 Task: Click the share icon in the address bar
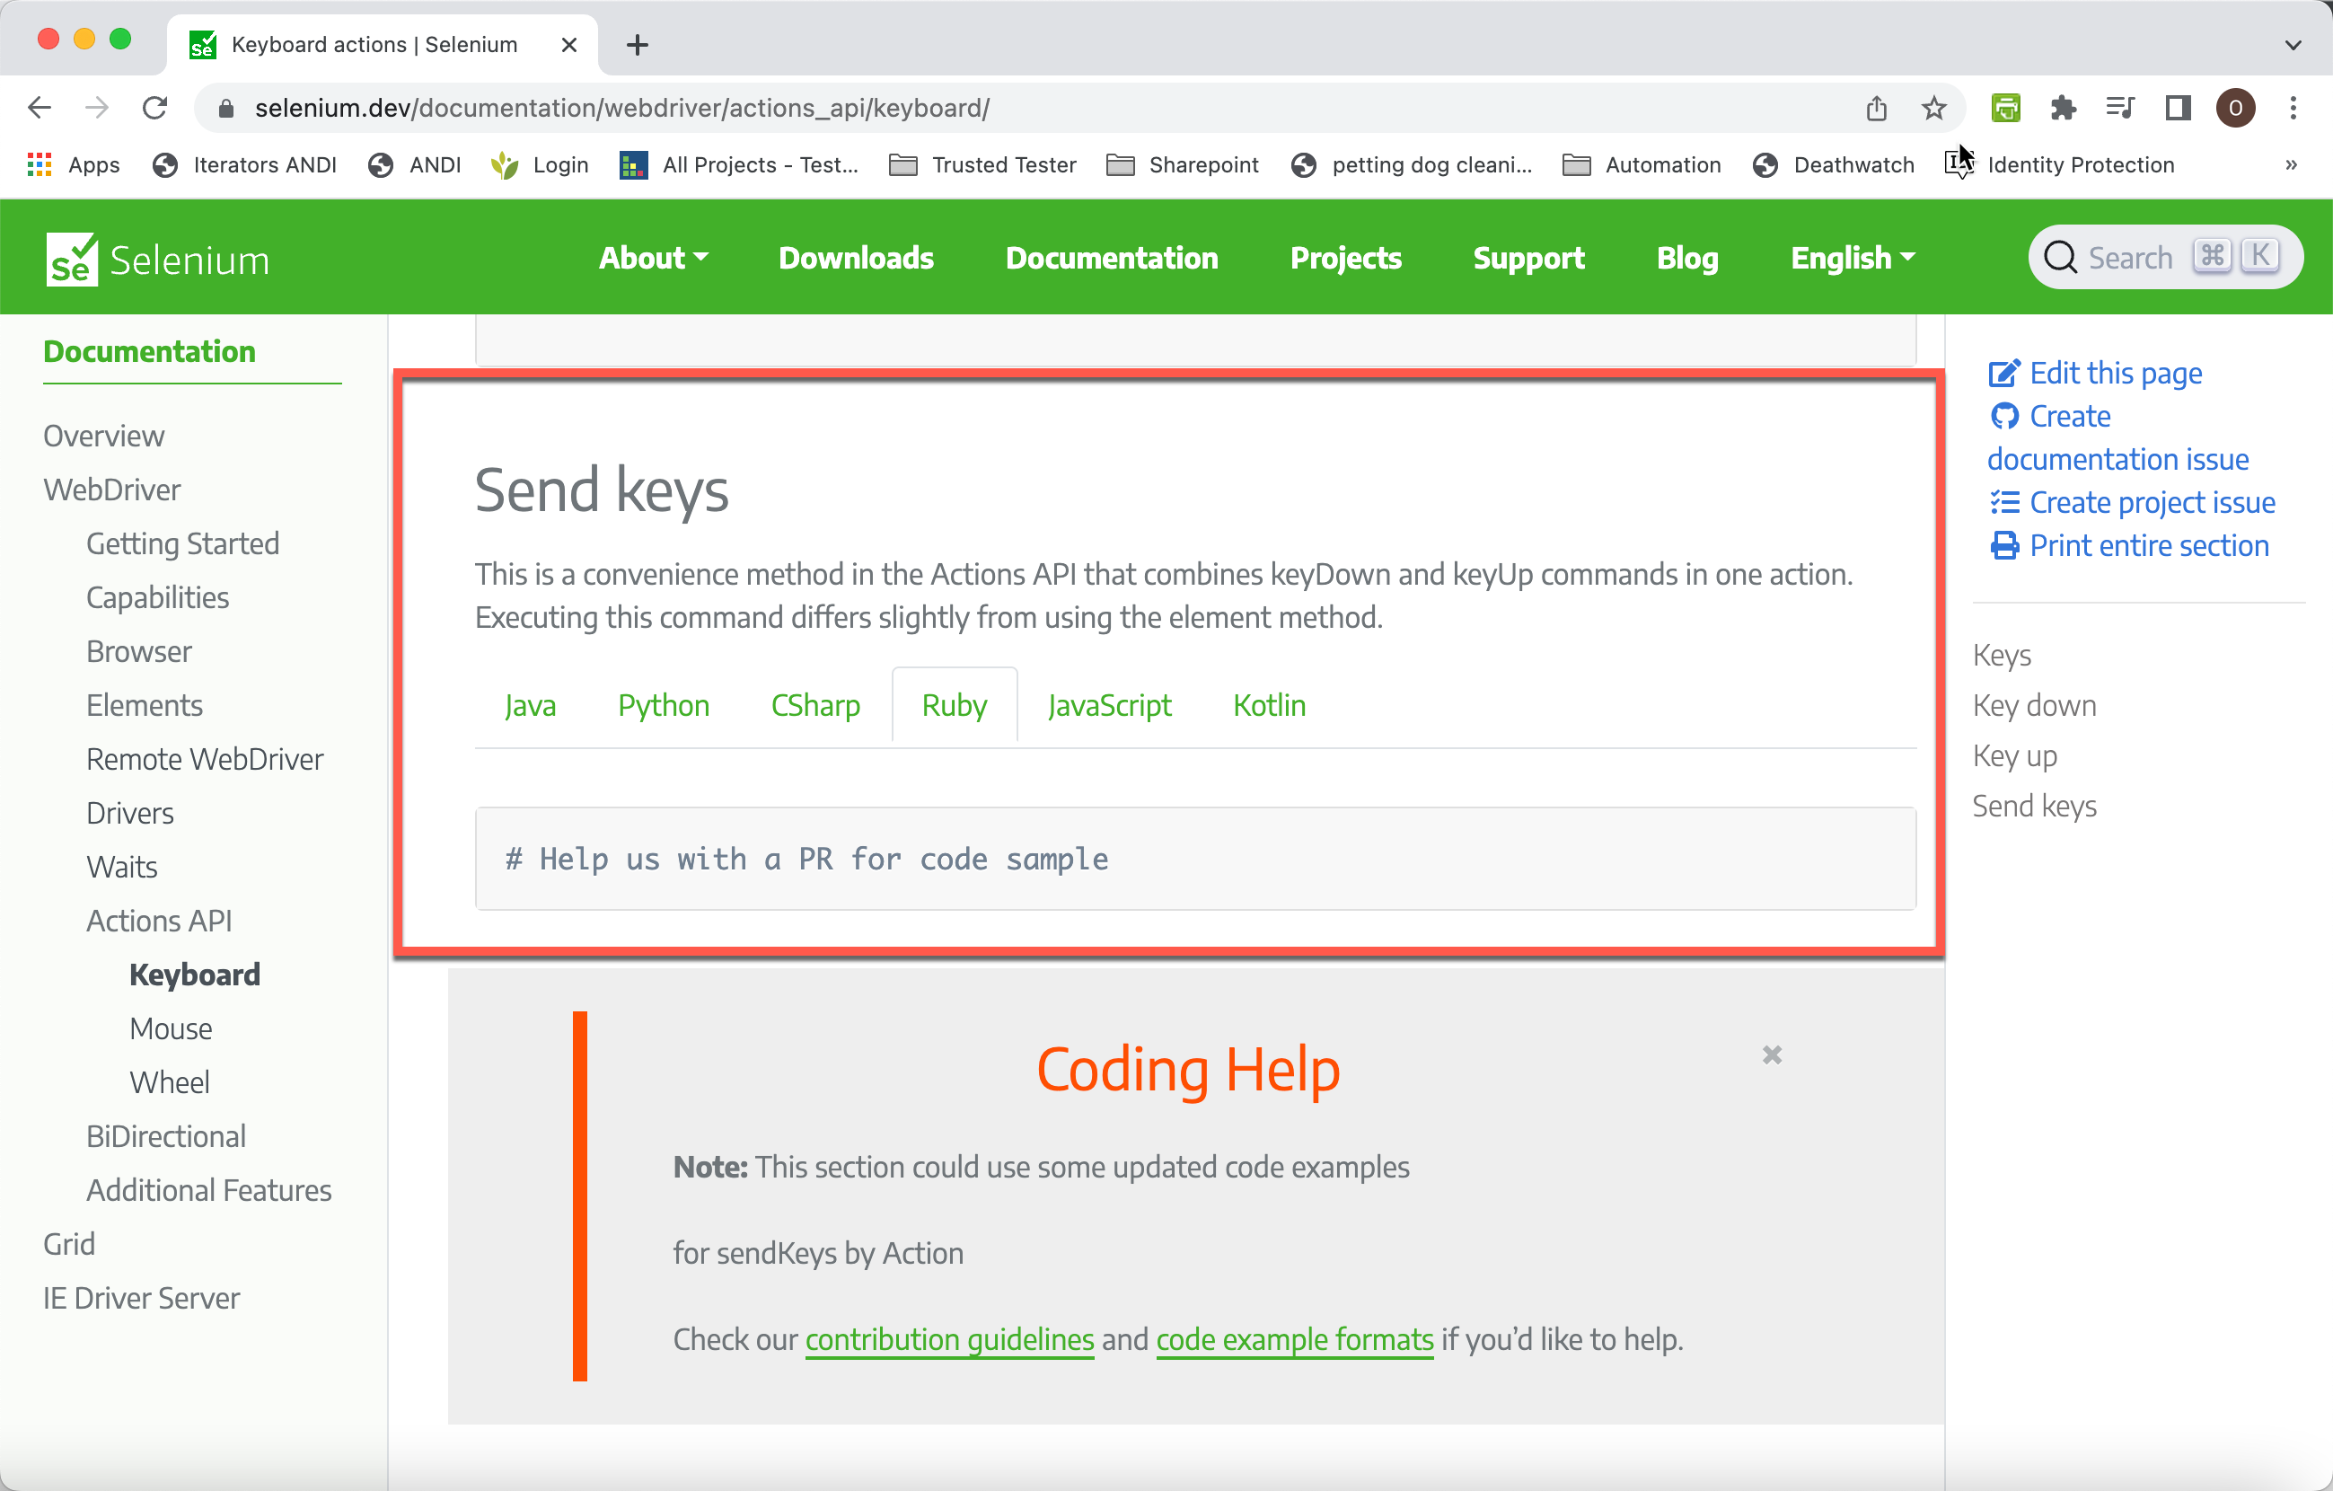pyautogui.click(x=1877, y=108)
